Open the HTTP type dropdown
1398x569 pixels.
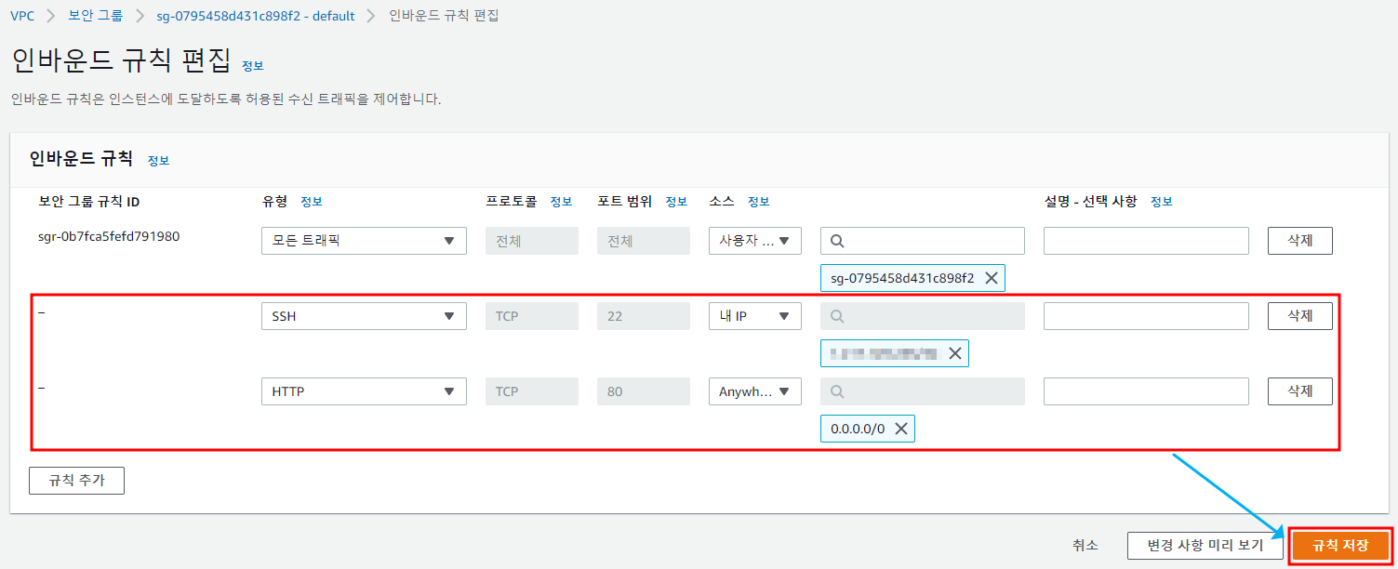coord(364,391)
